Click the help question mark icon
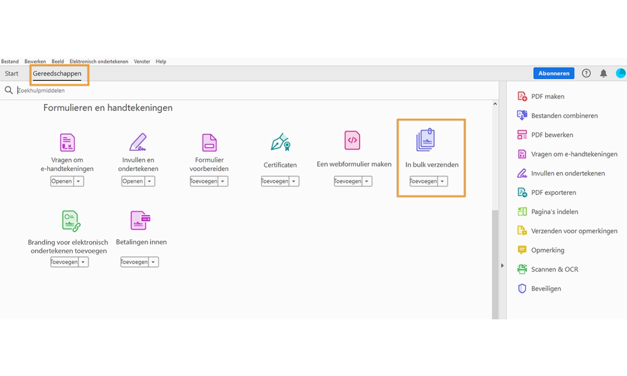This screenshot has width=627, height=376. [586, 74]
